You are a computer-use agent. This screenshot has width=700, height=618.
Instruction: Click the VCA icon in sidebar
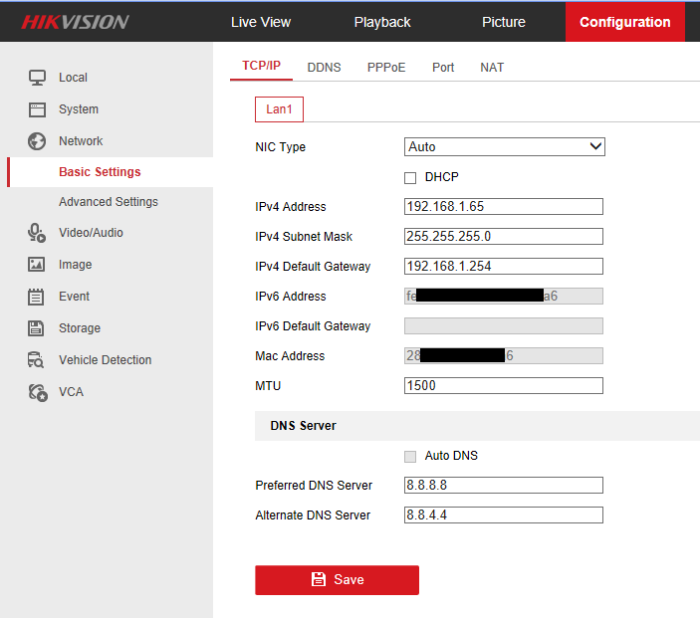(37, 392)
